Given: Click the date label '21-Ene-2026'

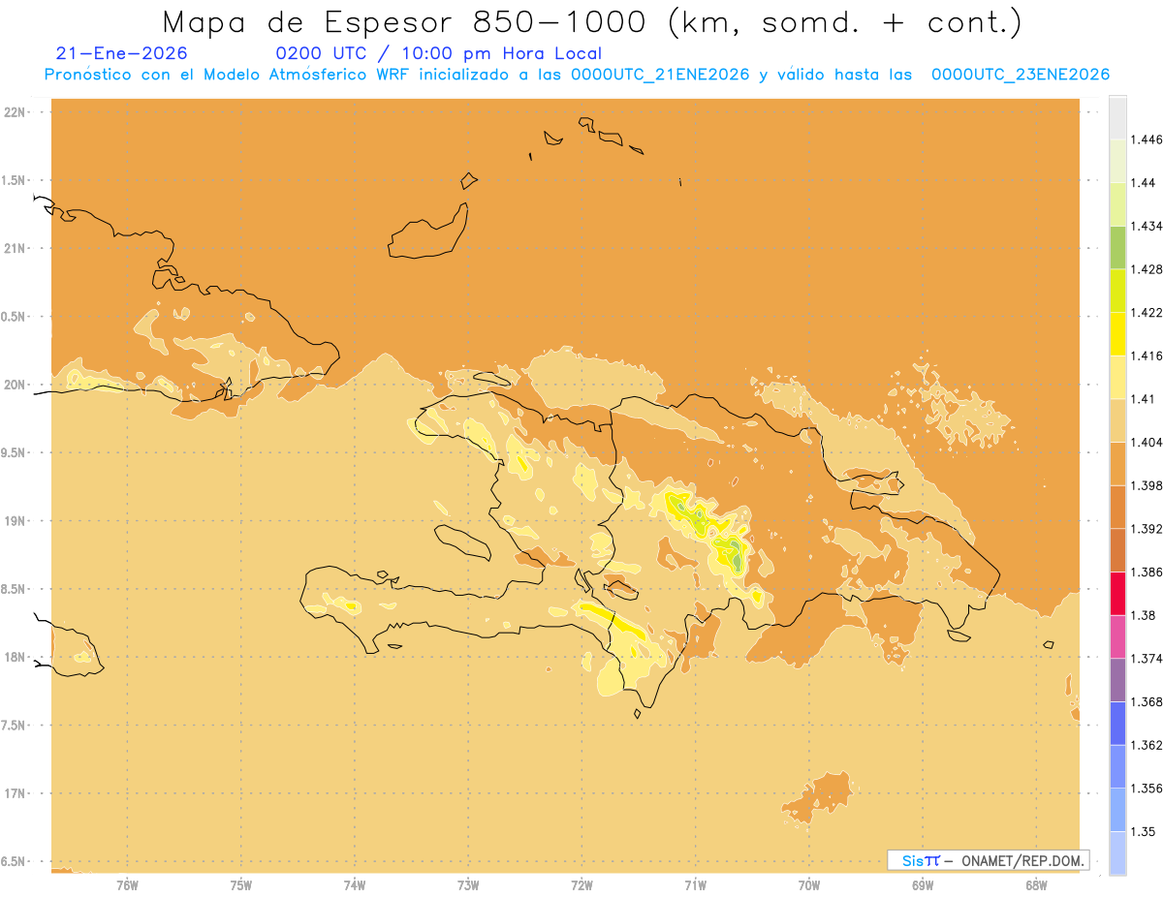Looking at the screenshot, I should pyautogui.click(x=122, y=53).
